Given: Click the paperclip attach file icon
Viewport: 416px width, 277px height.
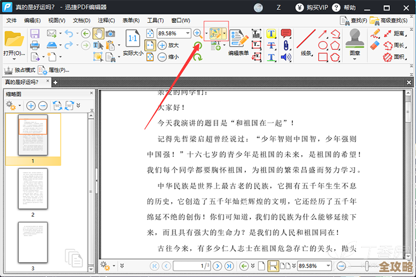Looking at the screenshot, I should pyautogui.click(x=286, y=45).
